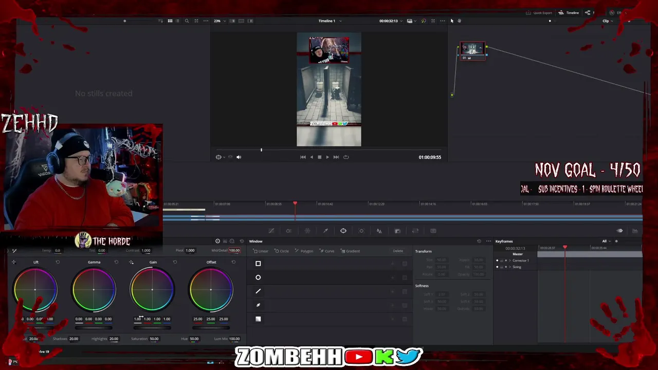The width and height of the screenshot is (658, 370).
Task: Open the Blur/Sharpen palette icon
Action: pos(379,231)
